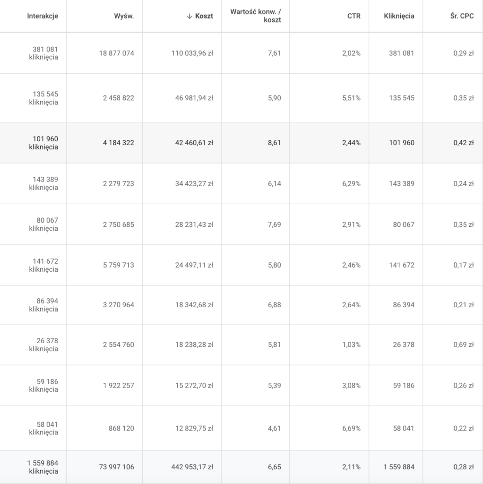Click the 8,61 conversion value cell
Image resolution: width=483 pixels, height=484 pixels.
point(274,143)
